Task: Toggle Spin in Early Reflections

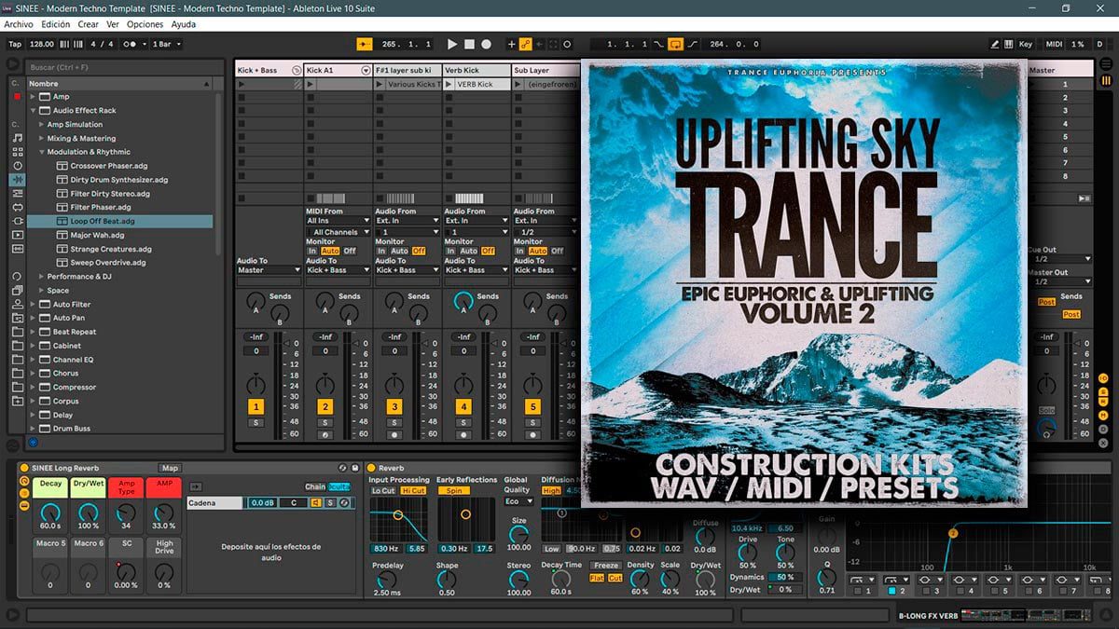Action: 454,490
